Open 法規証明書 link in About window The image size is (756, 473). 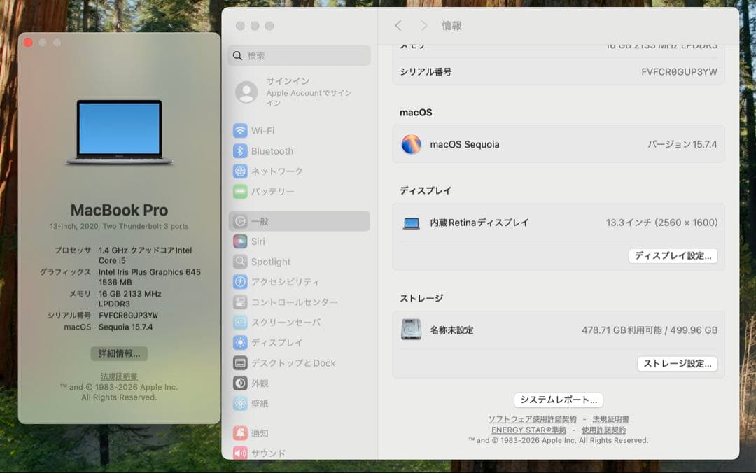(119, 376)
